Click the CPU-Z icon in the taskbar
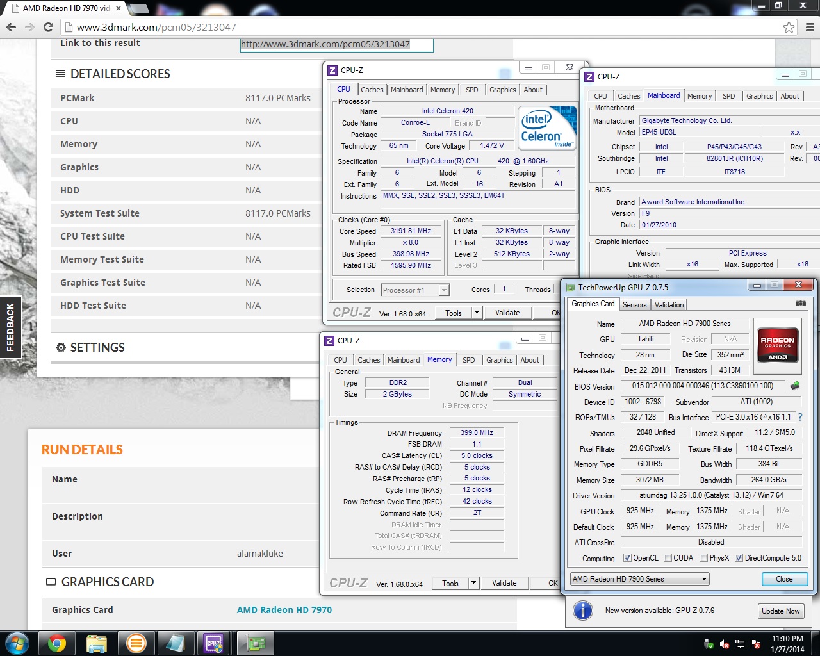Viewport: 820px width, 656px height. point(213,643)
